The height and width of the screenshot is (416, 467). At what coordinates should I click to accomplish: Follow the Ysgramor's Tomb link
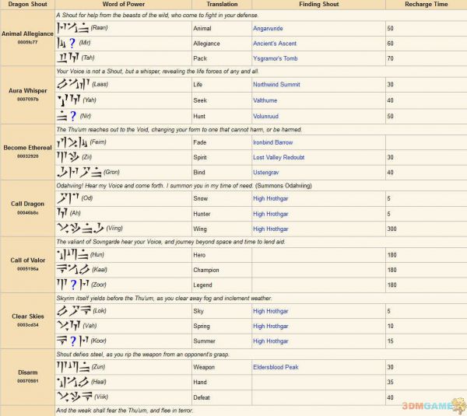[276, 58]
